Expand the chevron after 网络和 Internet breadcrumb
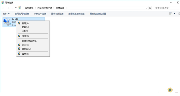The height and width of the screenshot is (96, 180). (54, 8)
